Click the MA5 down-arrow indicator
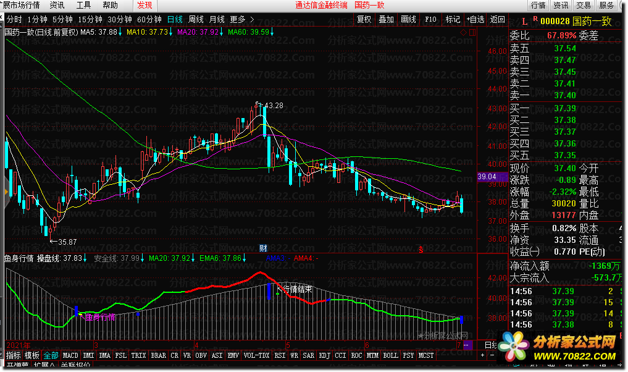628x372 pixels. point(120,32)
